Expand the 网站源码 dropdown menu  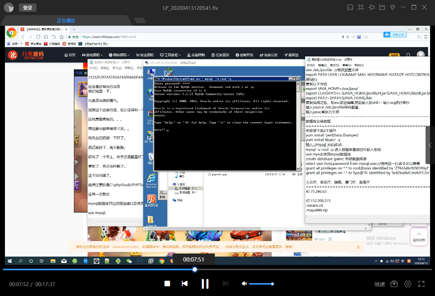[x=119, y=55]
